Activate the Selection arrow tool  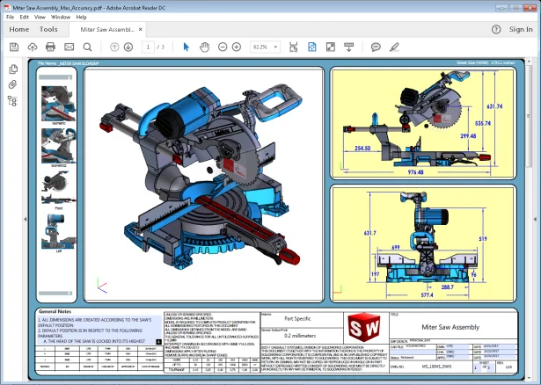coord(186,47)
